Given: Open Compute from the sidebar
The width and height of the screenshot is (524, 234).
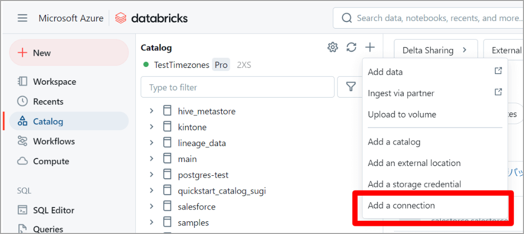Looking at the screenshot, I should (51, 161).
